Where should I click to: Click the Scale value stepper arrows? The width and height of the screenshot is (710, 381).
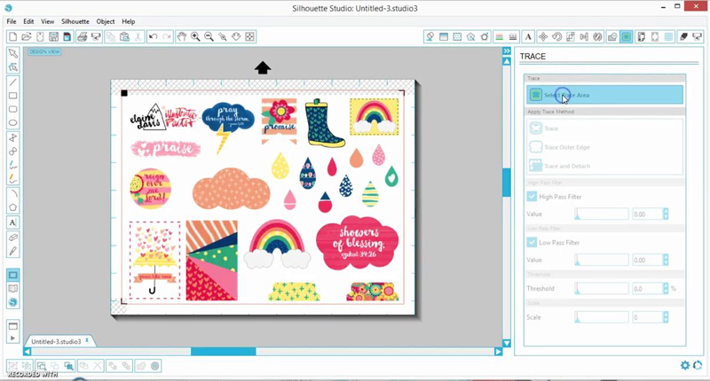[x=666, y=317]
